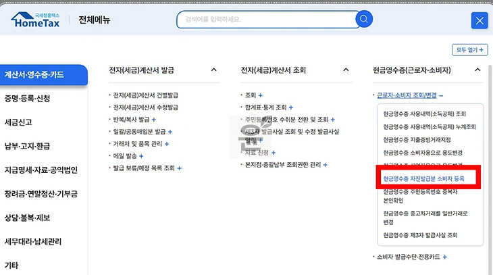Expand 일괄/공동매입분 발급 plus icon
The width and height of the screenshot is (493, 275).
[x=170, y=132]
